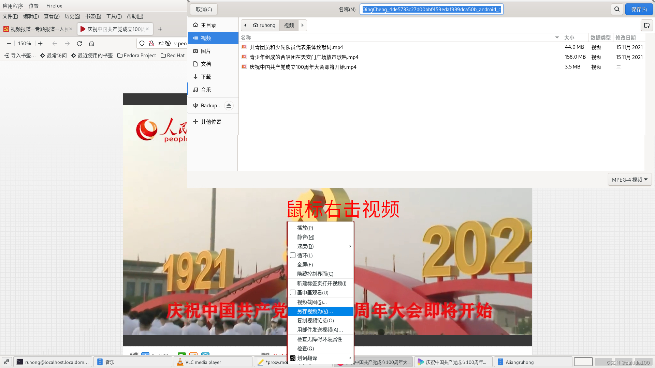Toggle the 循环 checkbox
655x368 pixels.
[293, 256]
